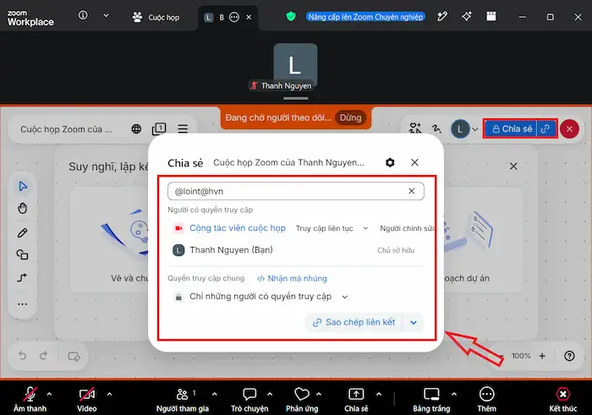Select the shapes tool
Image resolution: width=592 pixels, height=415 pixels.
(23, 255)
